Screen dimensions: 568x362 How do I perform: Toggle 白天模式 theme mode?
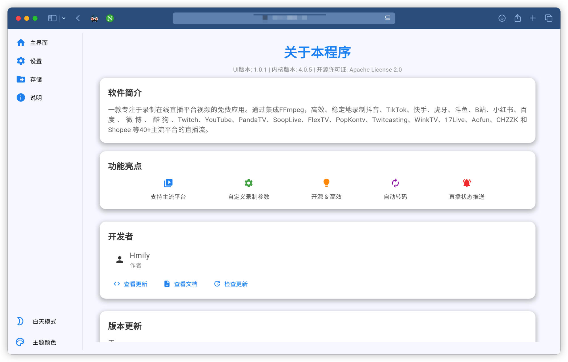(45, 321)
